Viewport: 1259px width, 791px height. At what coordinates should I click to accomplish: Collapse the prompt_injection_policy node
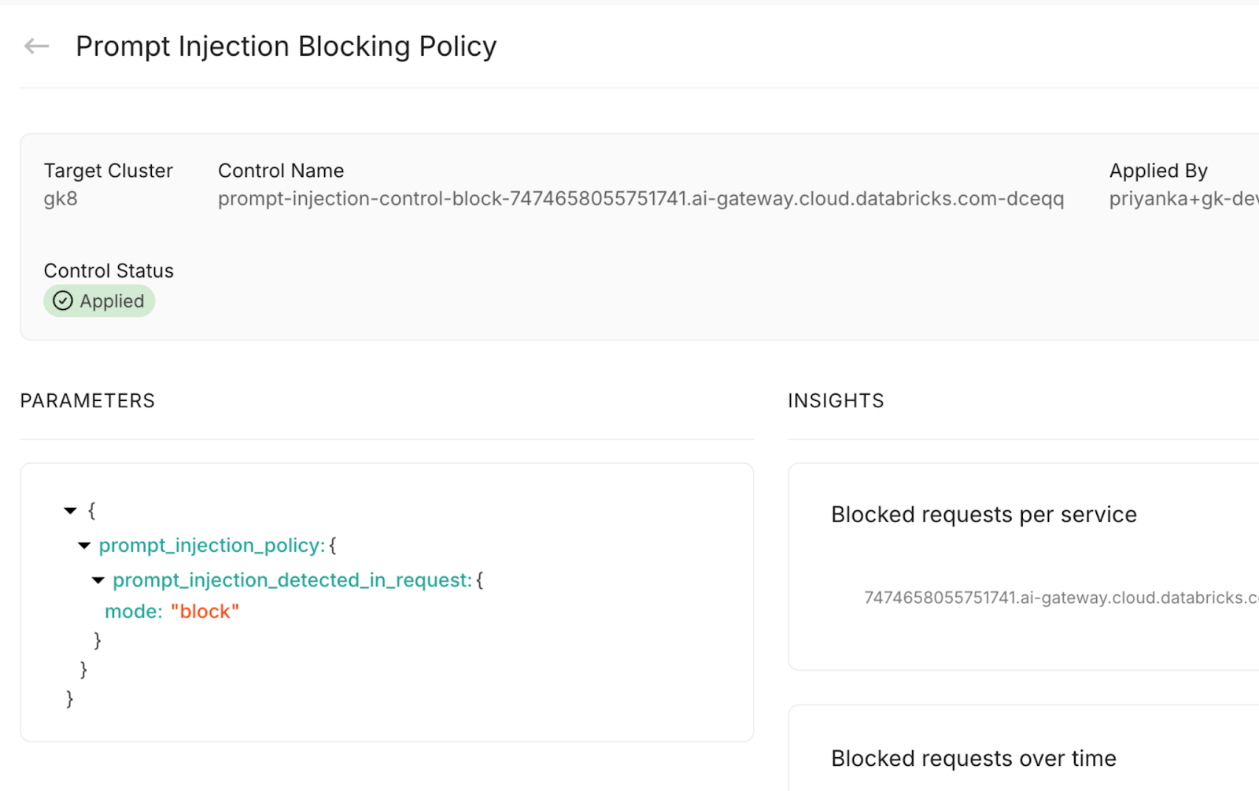tap(84, 546)
